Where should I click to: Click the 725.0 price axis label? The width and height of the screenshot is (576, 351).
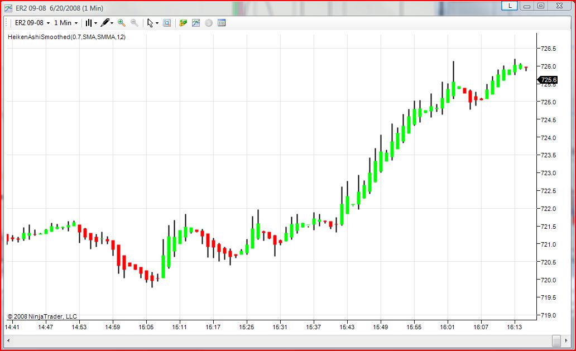click(x=549, y=102)
